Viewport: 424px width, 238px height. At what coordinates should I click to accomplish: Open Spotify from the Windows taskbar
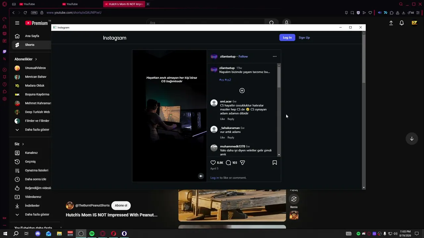click(92, 234)
